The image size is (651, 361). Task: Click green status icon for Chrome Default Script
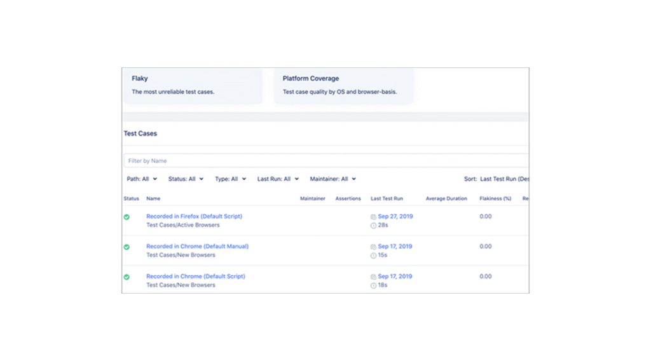[x=127, y=276]
